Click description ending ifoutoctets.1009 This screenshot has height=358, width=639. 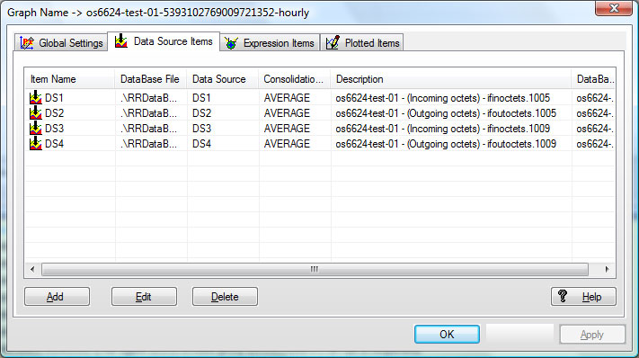pyautogui.click(x=446, y=144)
